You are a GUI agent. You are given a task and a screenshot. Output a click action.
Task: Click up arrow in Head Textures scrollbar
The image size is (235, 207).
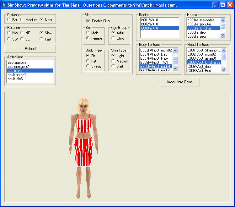pyautogui.click(x=223, y=51)
